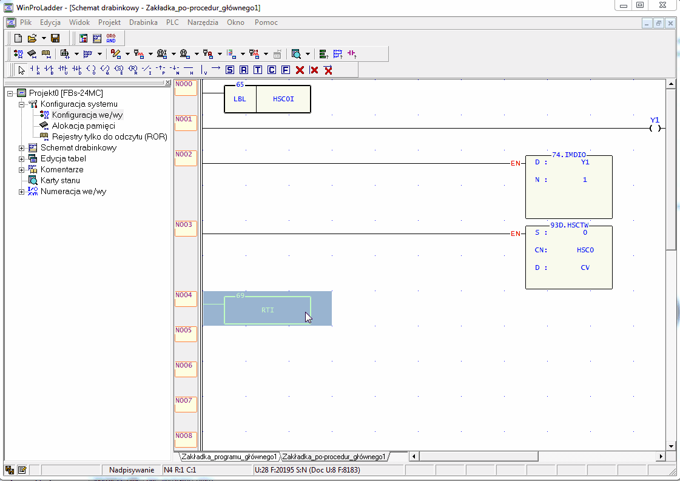Open the Plik menu

coord(25,22)
